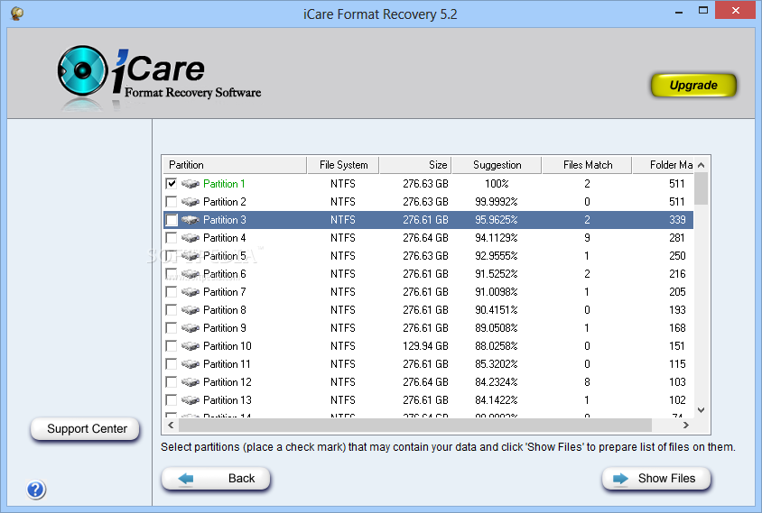This screenshot has height=513, width=762.
Task: Click the drive icon of Partition 1
Action: 190,184
